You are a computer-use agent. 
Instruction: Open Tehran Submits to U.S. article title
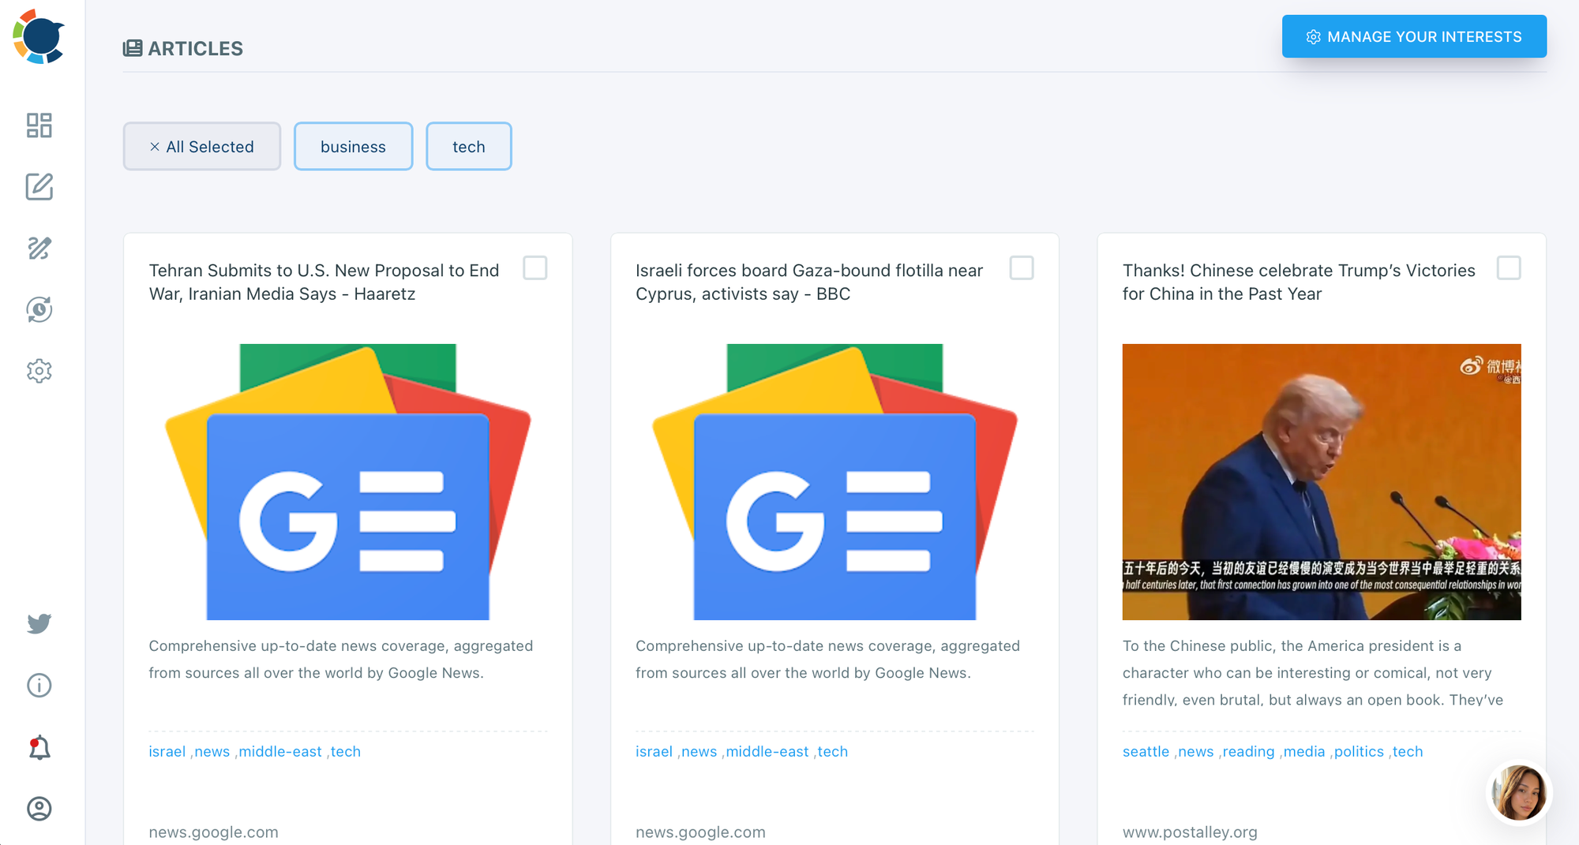[x=324, y=282]
